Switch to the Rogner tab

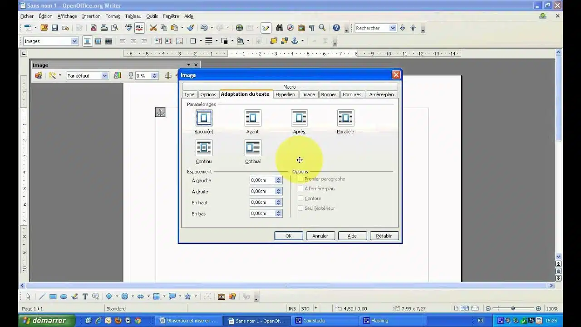click(329, 94)
